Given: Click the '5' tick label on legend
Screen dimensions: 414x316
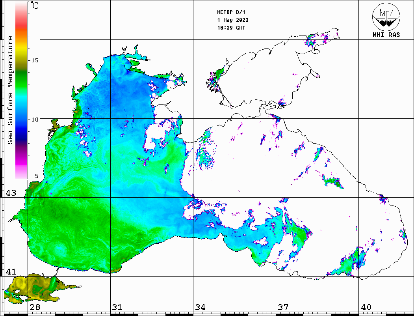Looking at the screenshot, I should pos(37,176).
